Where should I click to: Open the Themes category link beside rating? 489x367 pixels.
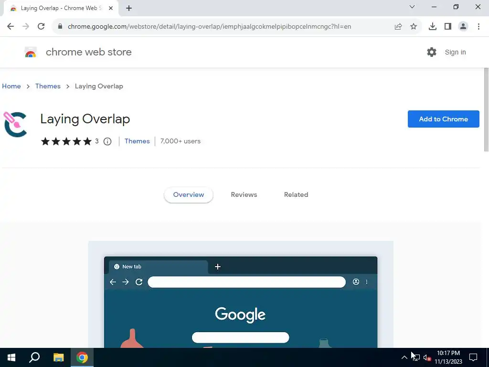click(137, 141)
